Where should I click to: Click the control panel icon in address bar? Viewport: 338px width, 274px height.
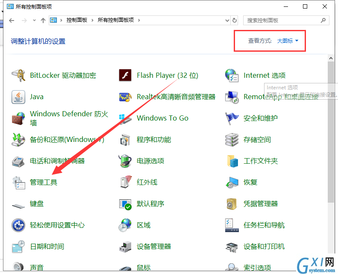(53, 20)
